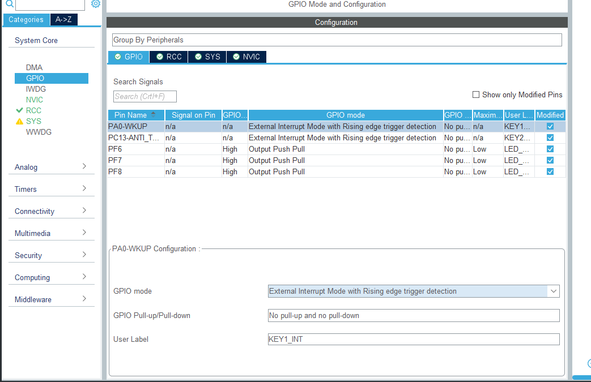Enable Show only Modified Pins
This screenshot has width=591, height=382.
tap(475, 94)
